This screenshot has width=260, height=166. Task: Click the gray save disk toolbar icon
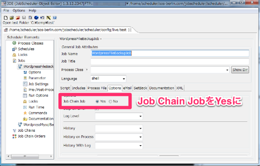24,18
